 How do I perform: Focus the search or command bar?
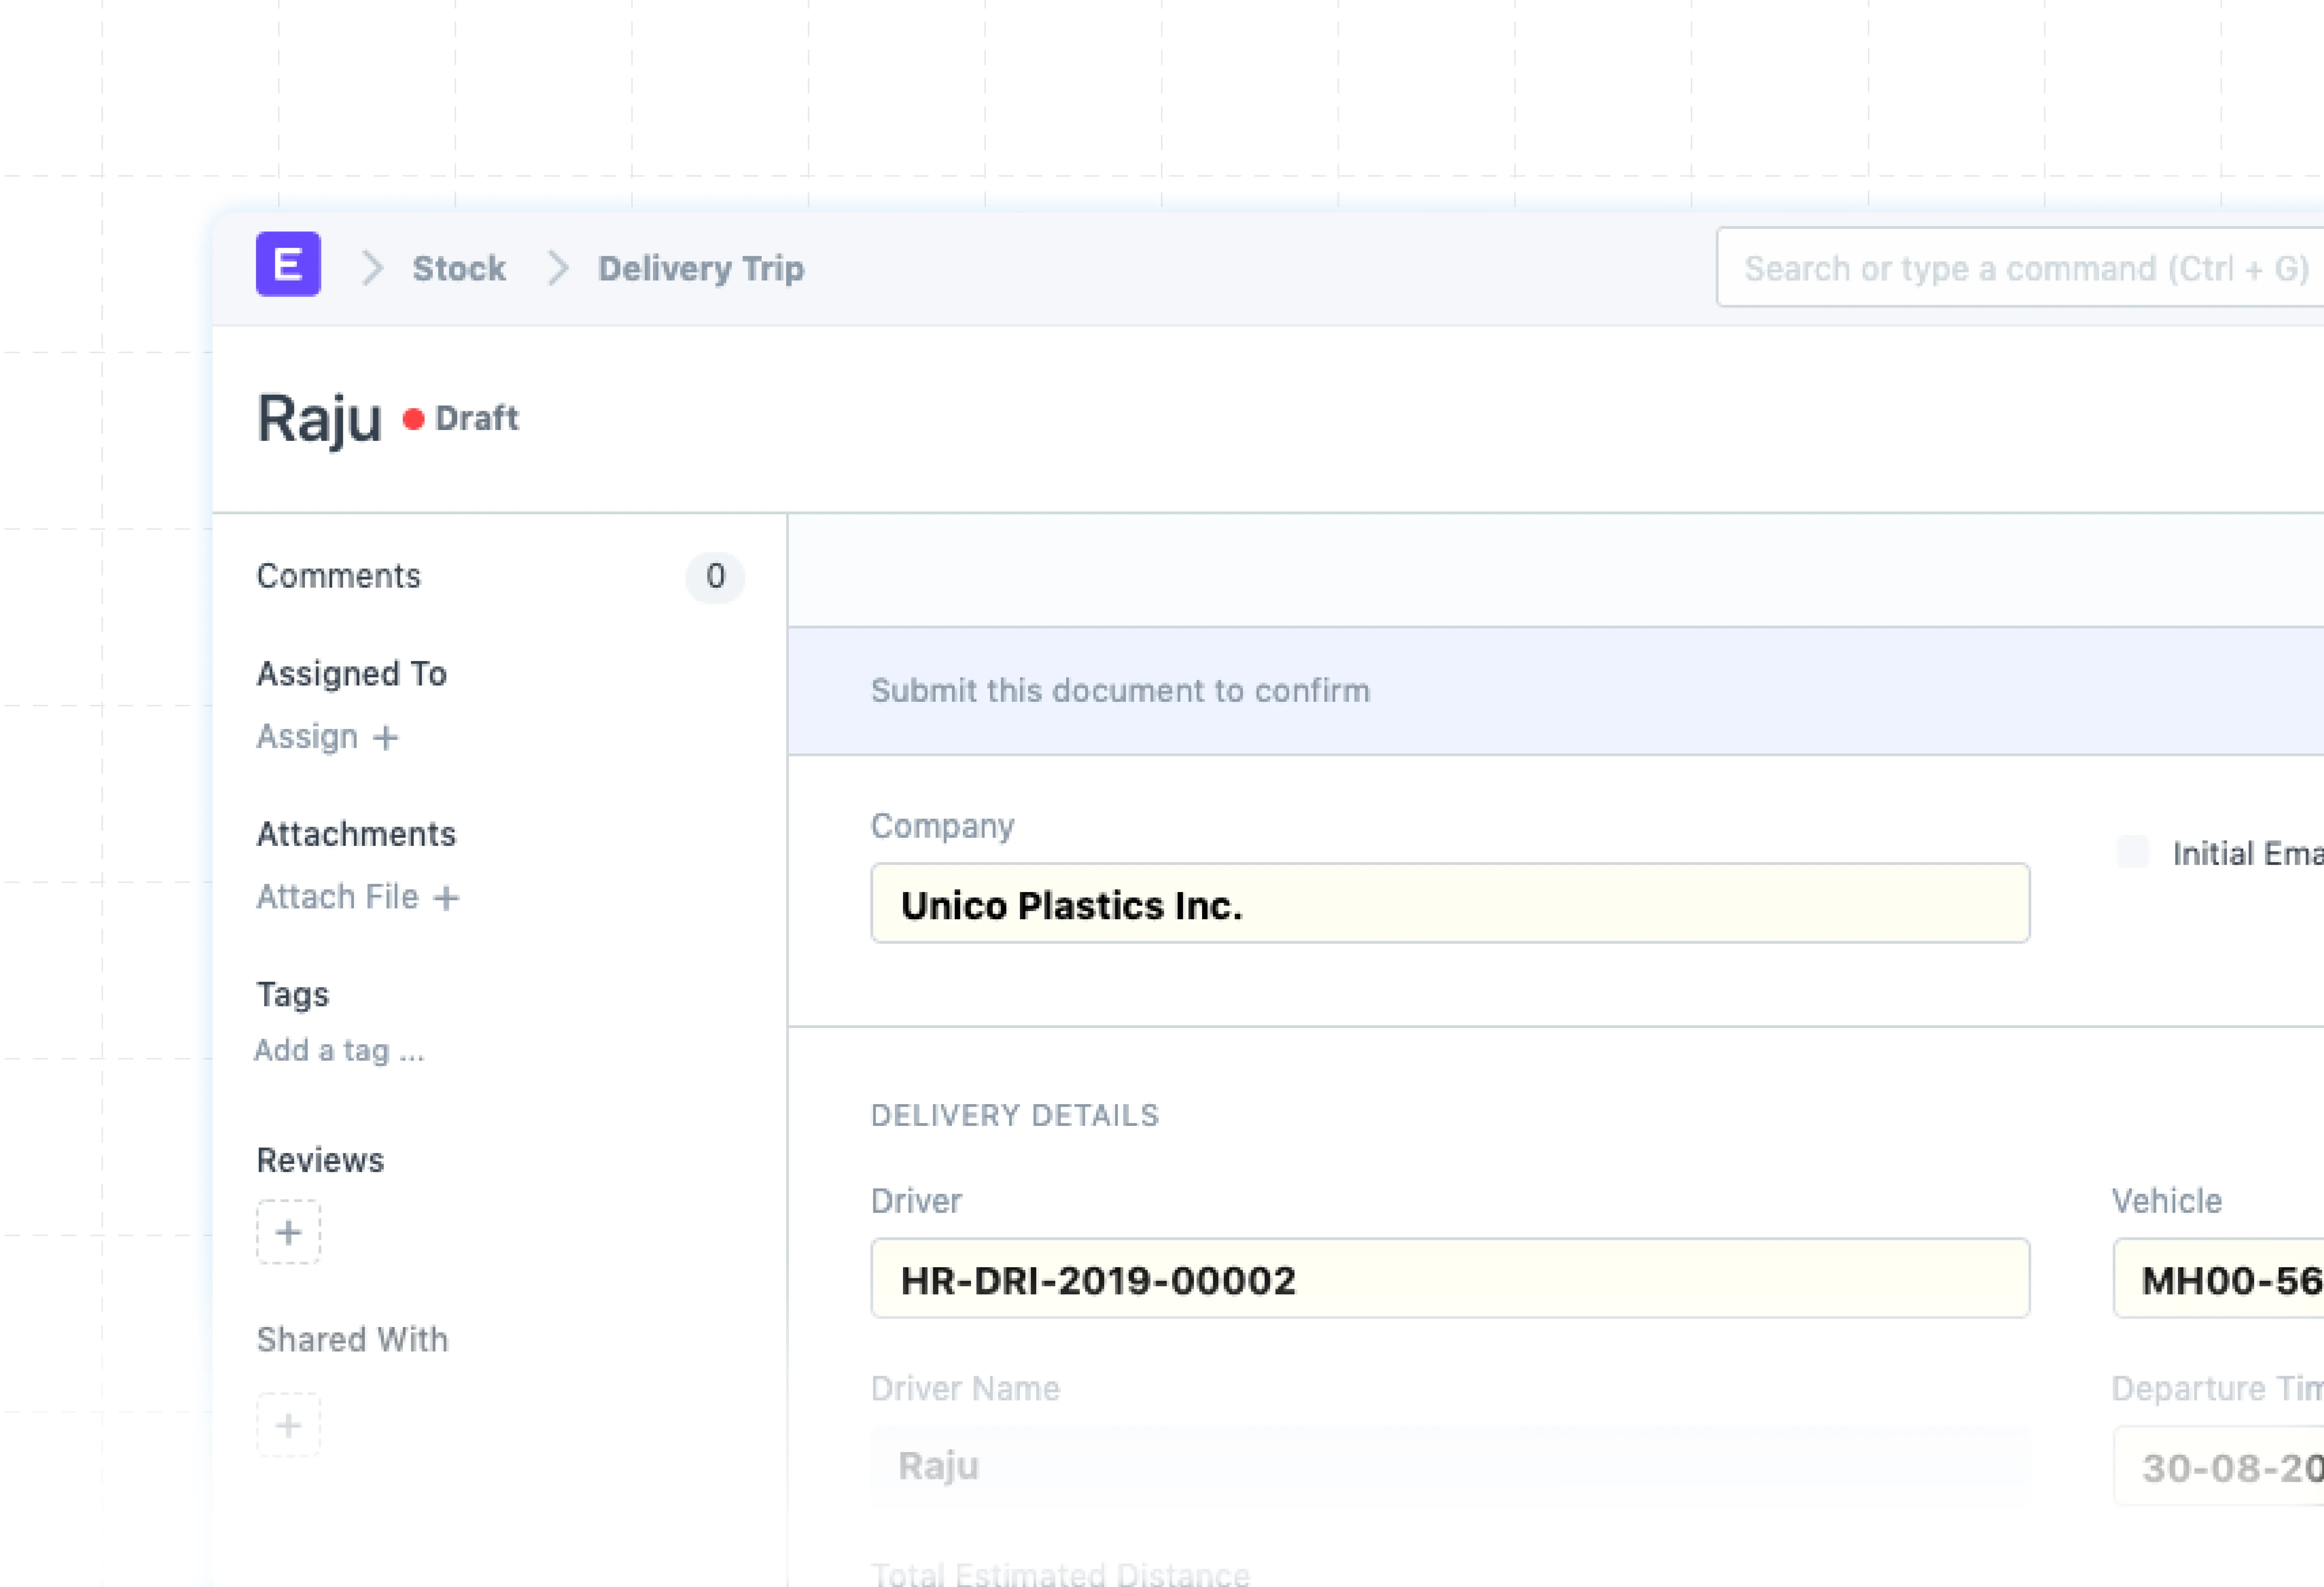pos(2020,268)
